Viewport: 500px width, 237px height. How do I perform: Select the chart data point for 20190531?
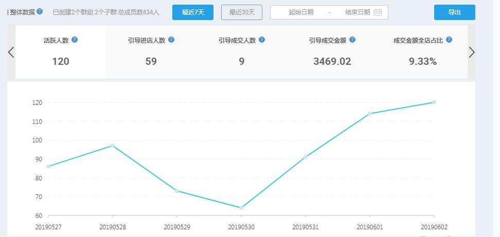click(x=306, y=157)
